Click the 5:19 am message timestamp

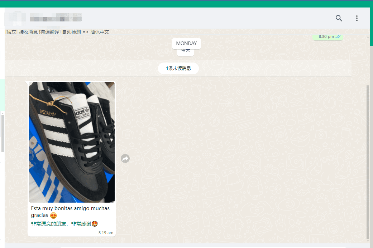[106, 233]
